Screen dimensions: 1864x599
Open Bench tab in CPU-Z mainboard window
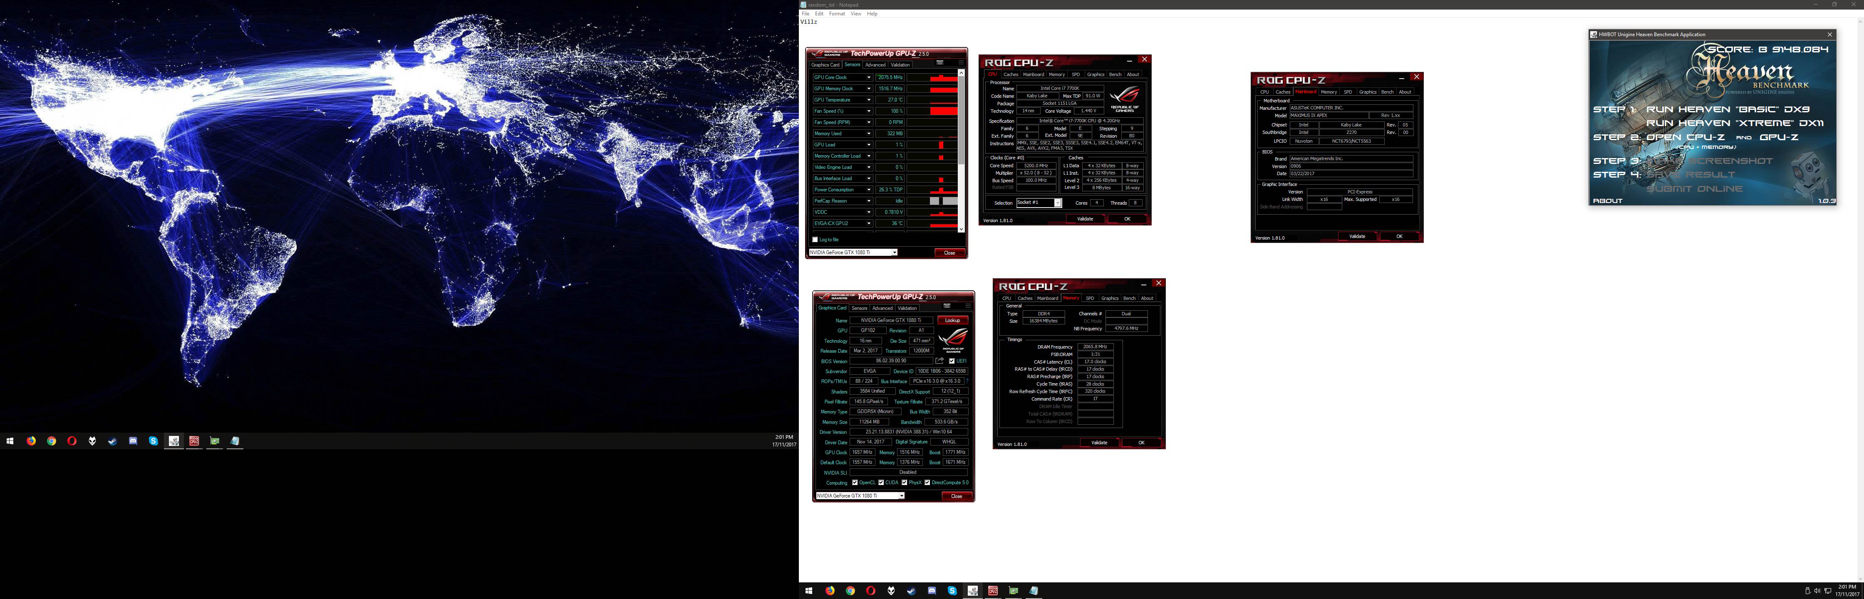coord(1387,92)
